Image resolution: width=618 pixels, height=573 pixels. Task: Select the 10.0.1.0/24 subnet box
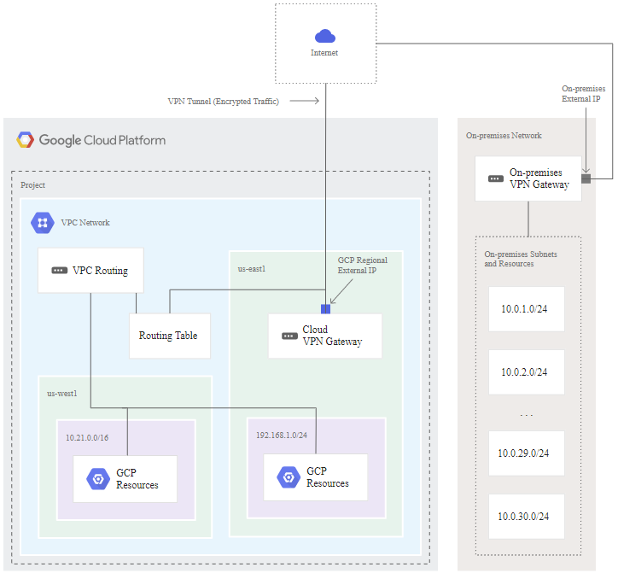click(x=527, y=309)
